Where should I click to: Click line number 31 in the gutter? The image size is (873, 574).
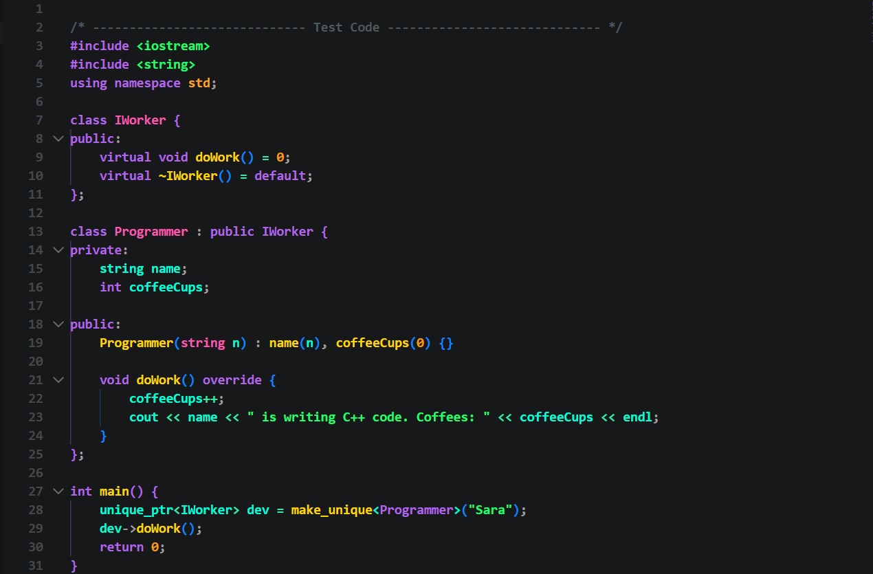35,566
